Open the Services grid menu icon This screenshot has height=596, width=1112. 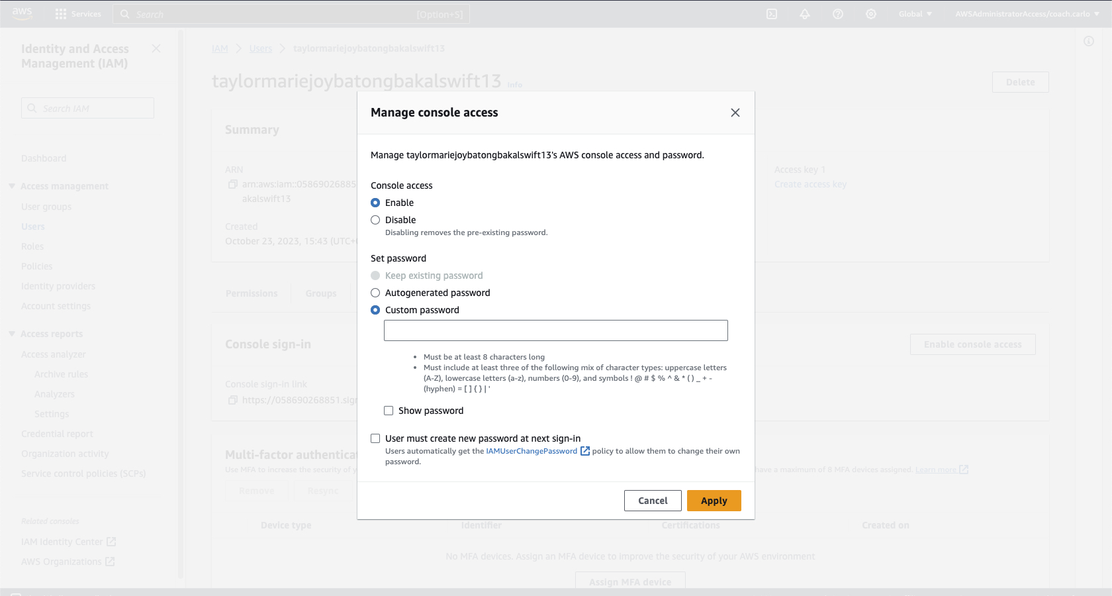pos(61,14)
